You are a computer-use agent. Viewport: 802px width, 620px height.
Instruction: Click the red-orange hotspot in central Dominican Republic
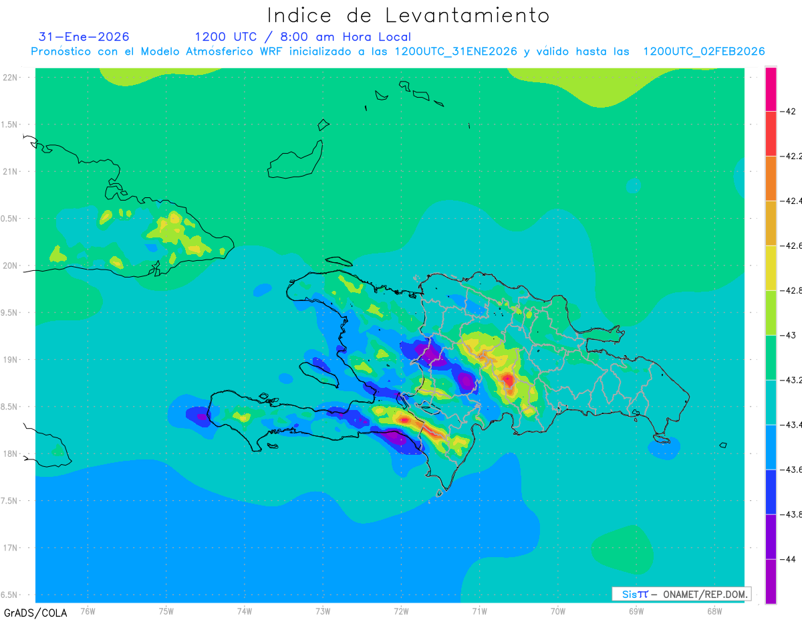508,381
